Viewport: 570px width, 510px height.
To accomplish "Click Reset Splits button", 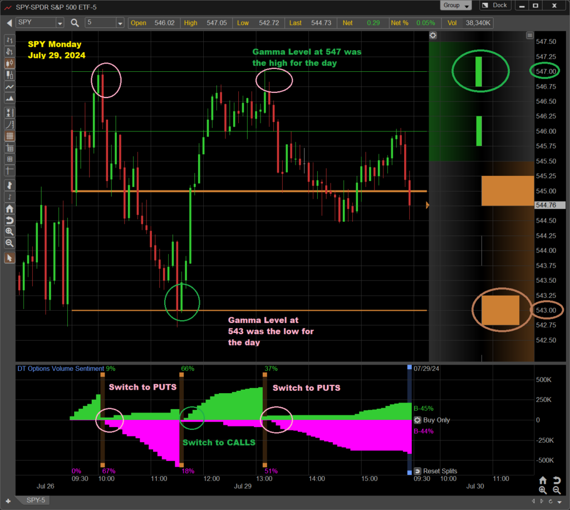I will click(x=435, y=471).
